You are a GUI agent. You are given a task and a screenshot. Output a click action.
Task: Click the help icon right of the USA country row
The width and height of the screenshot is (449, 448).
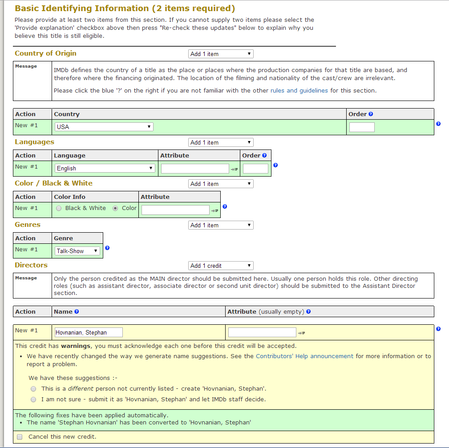coord(438,124)
